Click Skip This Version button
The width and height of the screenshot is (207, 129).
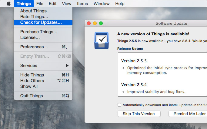pyautogui.click(x=139, y=114)
